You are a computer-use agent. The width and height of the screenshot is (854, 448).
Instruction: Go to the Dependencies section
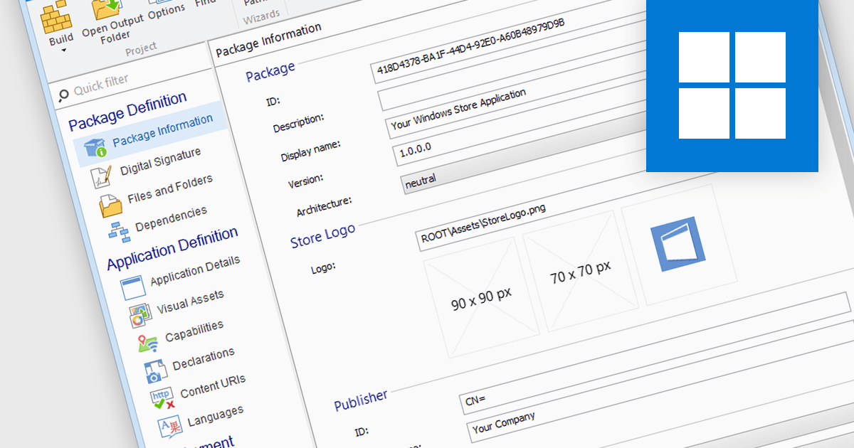(171, 218)
